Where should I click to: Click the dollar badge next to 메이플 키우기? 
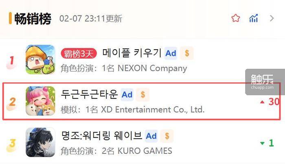[x=187, y=53]
